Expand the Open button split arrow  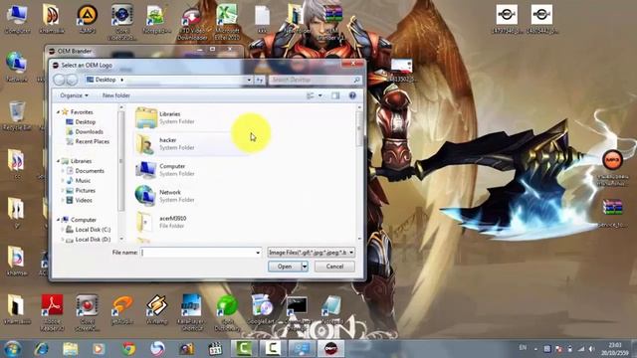(x=305, y=267)
